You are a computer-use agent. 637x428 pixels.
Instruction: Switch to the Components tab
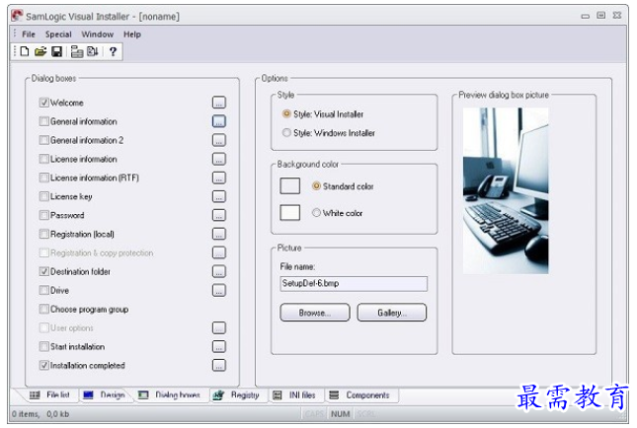pos(359,394)
